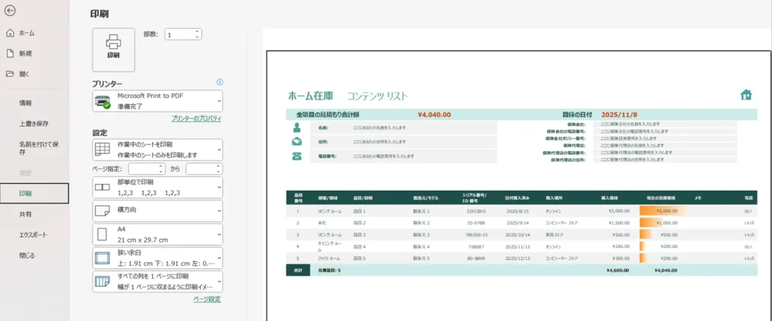Image resolution: width=772 pixels, height=321 pixels.
Task: Open プリンターのプロパティ link
Action: [x=197, y=118]
